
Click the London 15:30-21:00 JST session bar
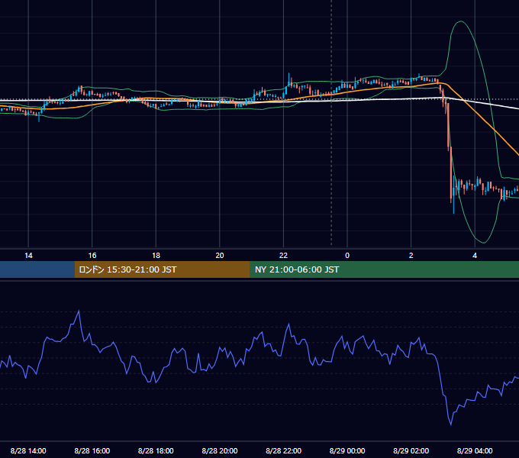(x=162, y=269)
